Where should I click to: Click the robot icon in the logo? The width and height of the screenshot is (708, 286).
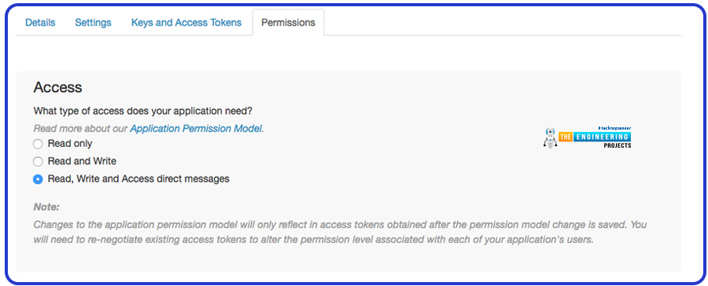(x=550, y=138)
